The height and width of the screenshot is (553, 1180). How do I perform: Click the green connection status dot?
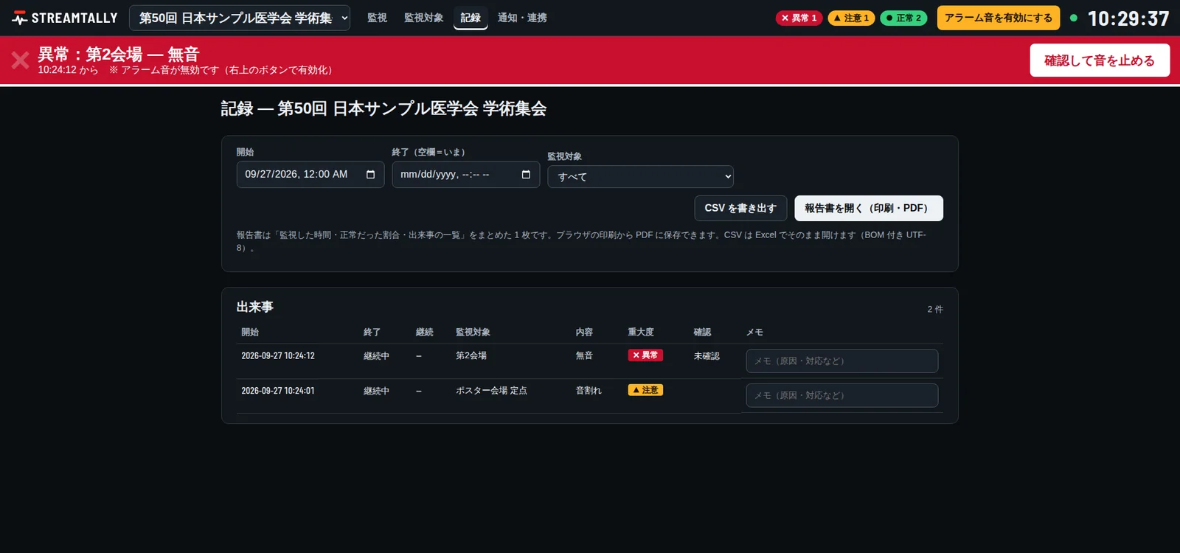click(1074, 18)
